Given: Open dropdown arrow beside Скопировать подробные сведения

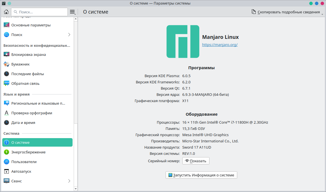Looking at the screenshot, I should tap(322, 14).
